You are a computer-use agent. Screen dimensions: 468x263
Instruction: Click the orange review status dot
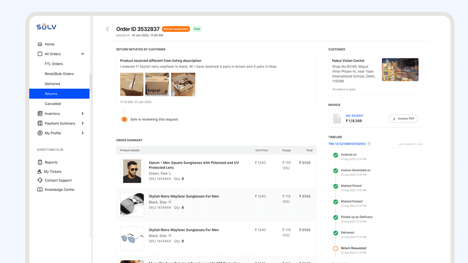pos(124,119)
